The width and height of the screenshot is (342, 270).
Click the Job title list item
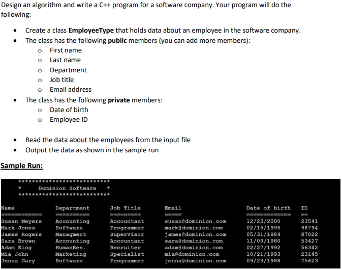pyautogui.click(x=61, y=80)
